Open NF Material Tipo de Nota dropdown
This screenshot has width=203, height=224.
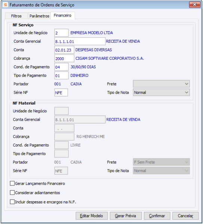pyautogui.click(x=161, y=171)
